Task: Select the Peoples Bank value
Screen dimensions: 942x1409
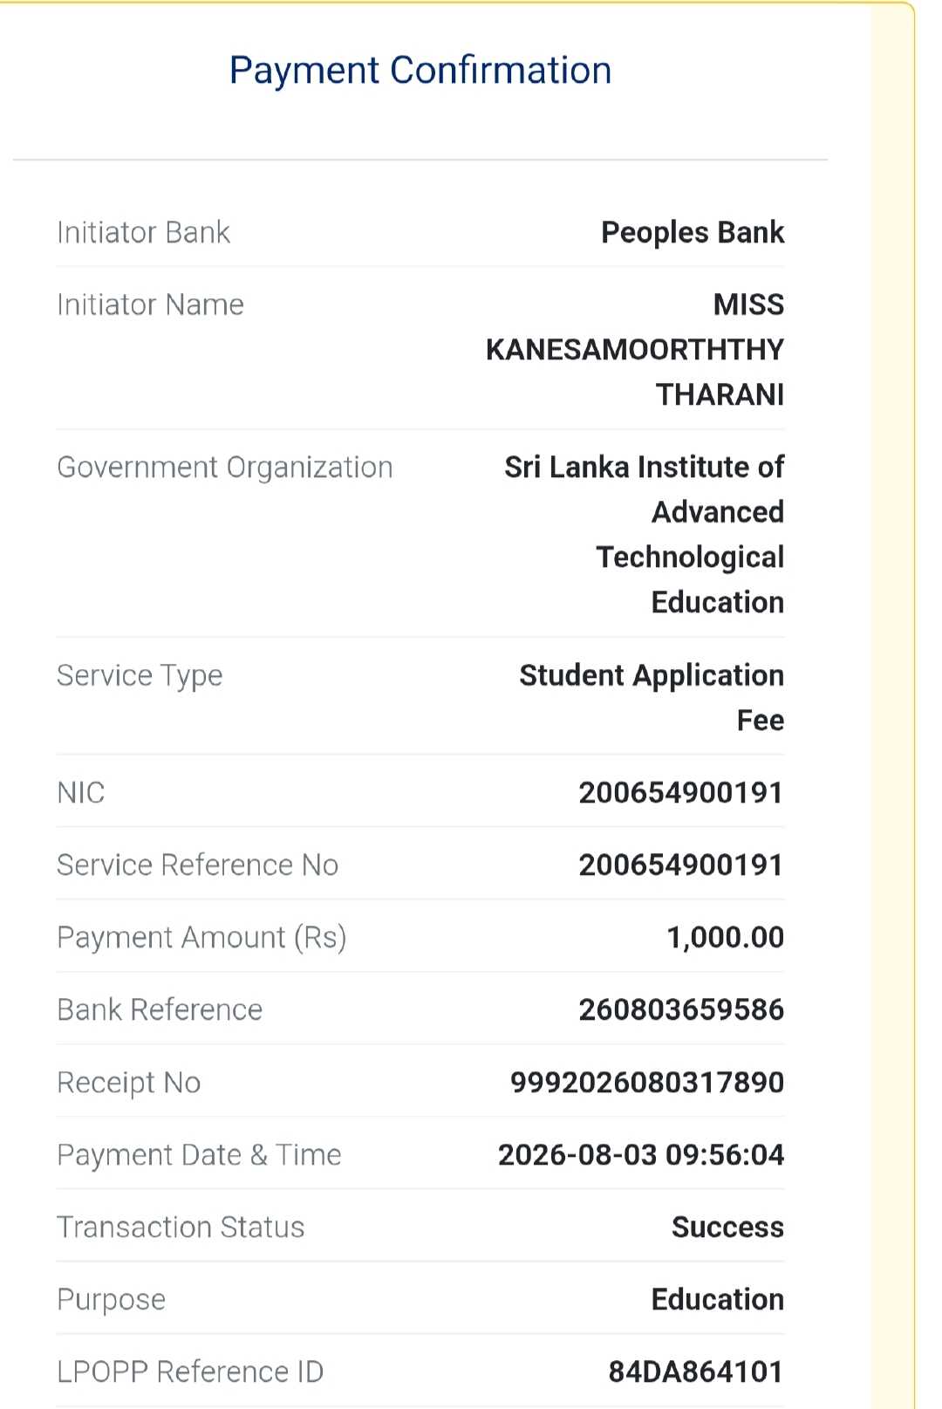Action: [693, 233]
